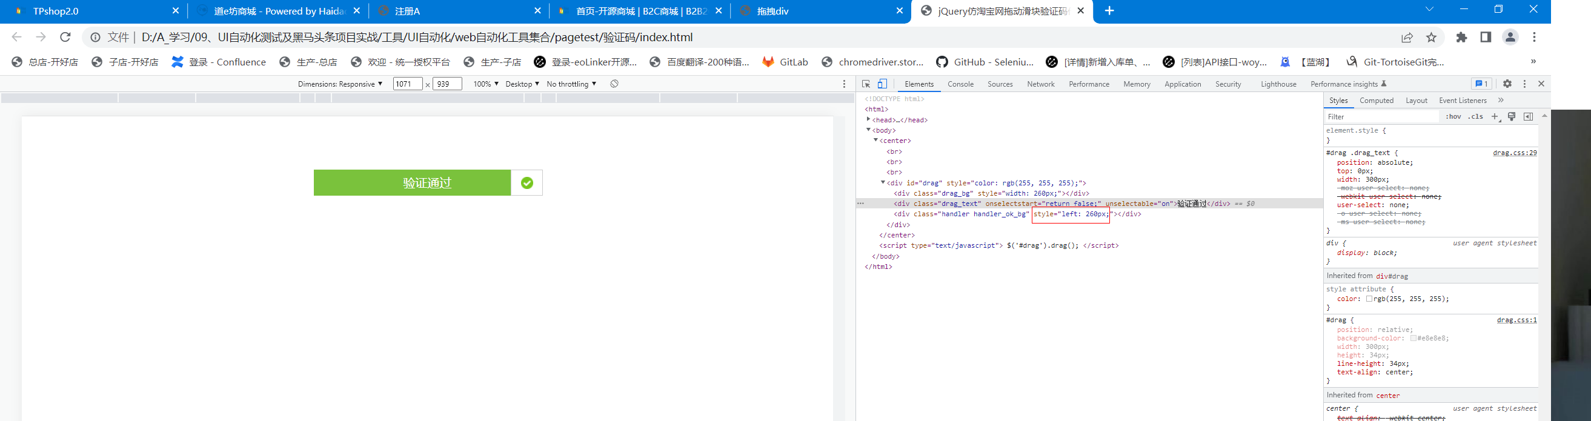
Task: Open the drag.css:1 source link
Action: [1517, 320]
